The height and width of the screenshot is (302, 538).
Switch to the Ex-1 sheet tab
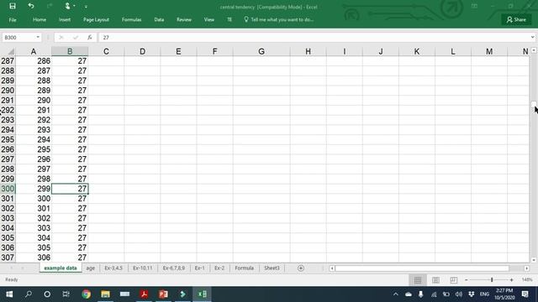200,268
